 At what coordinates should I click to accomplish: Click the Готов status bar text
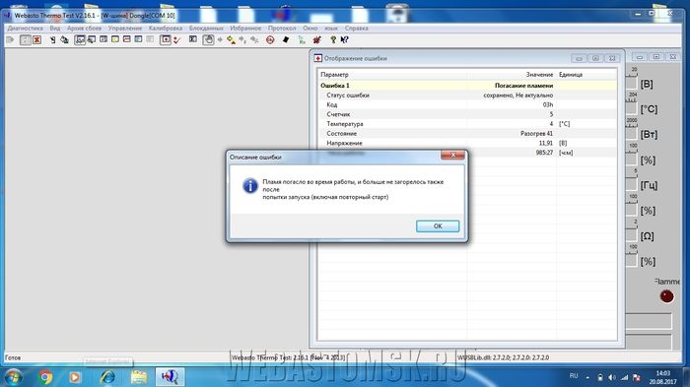[x=13, y=357]
